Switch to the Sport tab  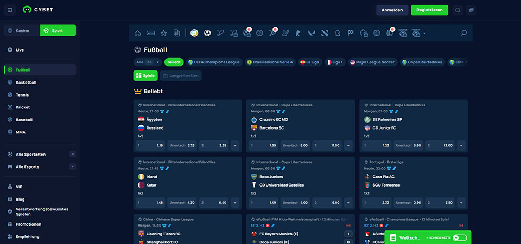tap(58, 30)
